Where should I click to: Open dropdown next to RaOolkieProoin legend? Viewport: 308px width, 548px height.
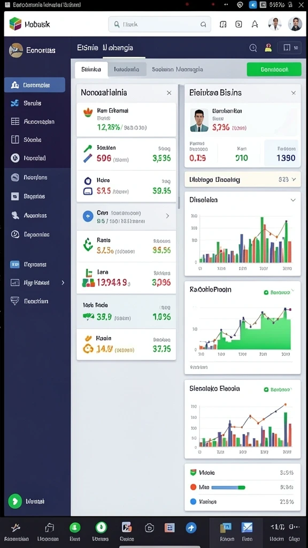(x=293, y=290)
